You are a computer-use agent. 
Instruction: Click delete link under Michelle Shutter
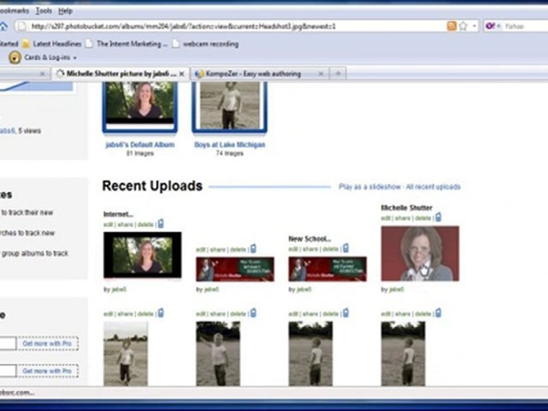point(423,218)
